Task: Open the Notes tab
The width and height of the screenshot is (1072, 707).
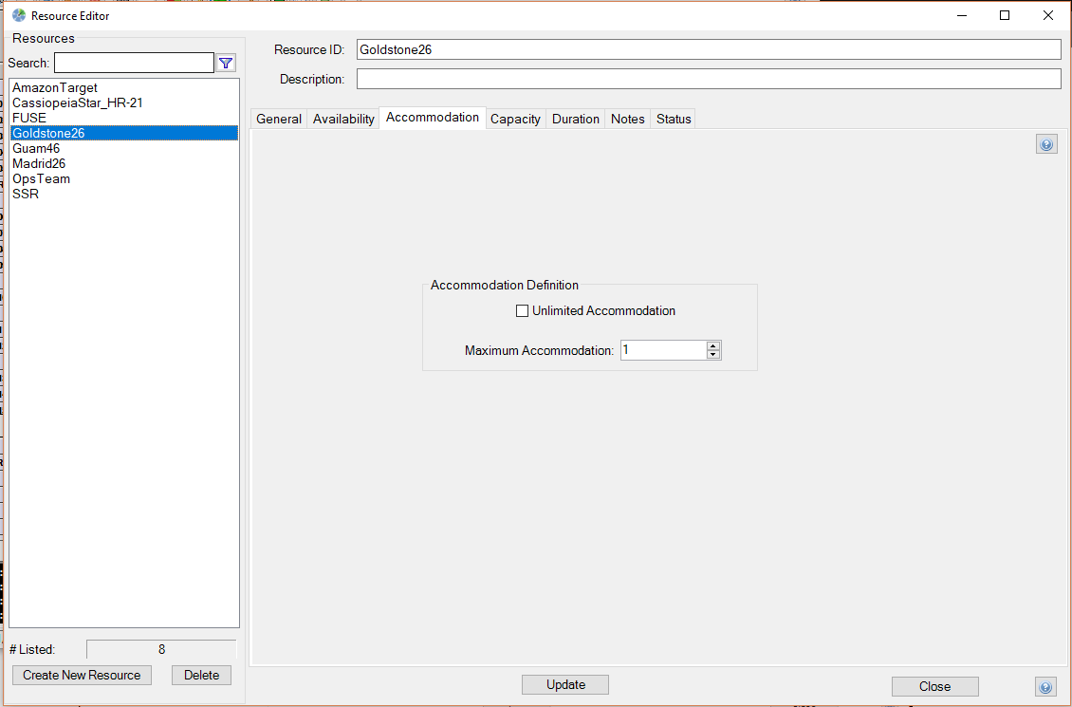Action: (x=627, y=120)
